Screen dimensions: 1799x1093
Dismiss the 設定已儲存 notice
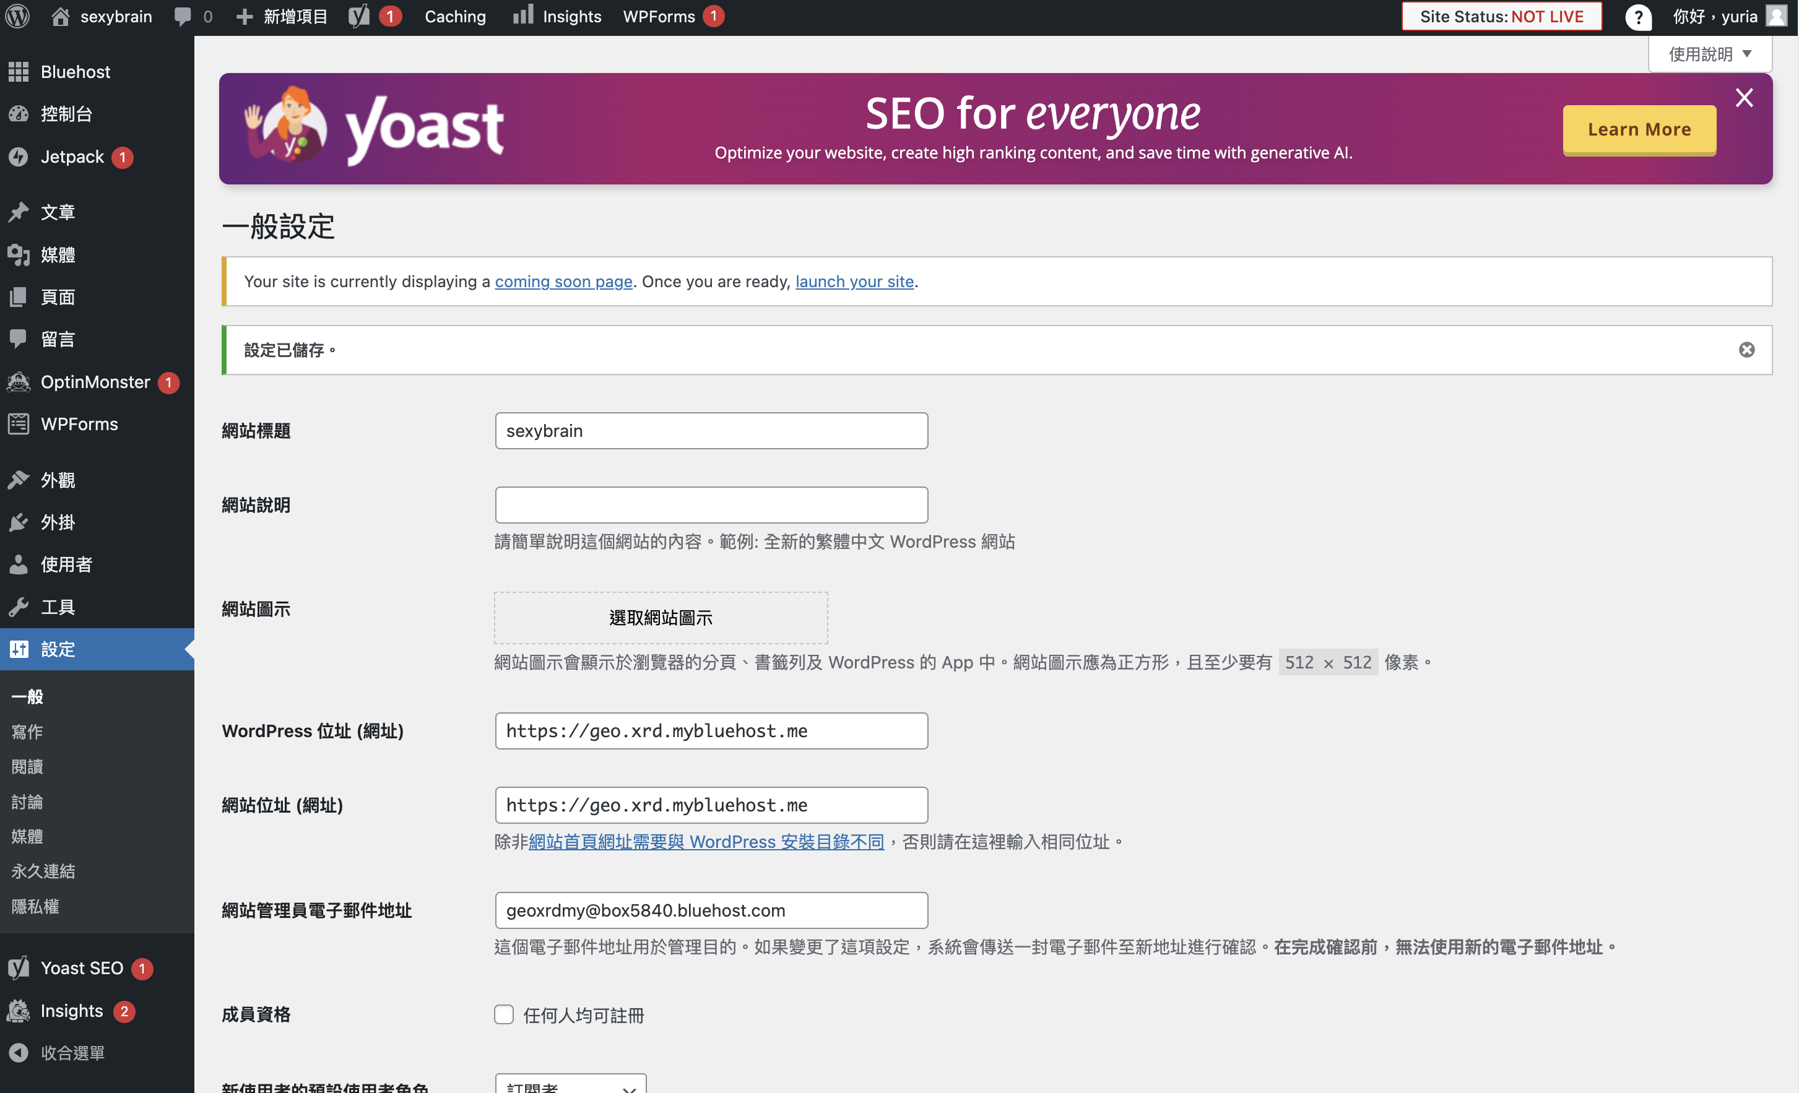pyautogui.click(x=1746, y=350)
